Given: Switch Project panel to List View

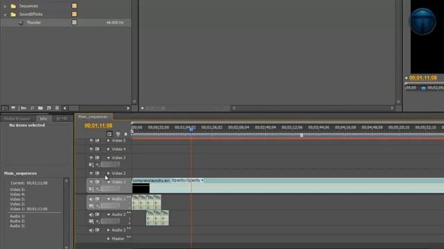Looking at the screenshot, I should (5, 108).
